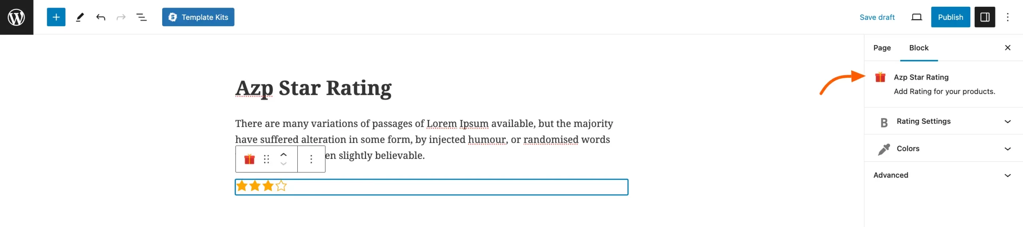Select the Block tab
This screenshot has height=227, width=1023.
point(919,48)
